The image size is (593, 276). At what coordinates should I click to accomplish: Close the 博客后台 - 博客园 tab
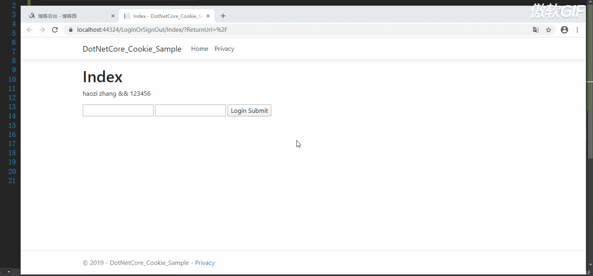(113, 16)
